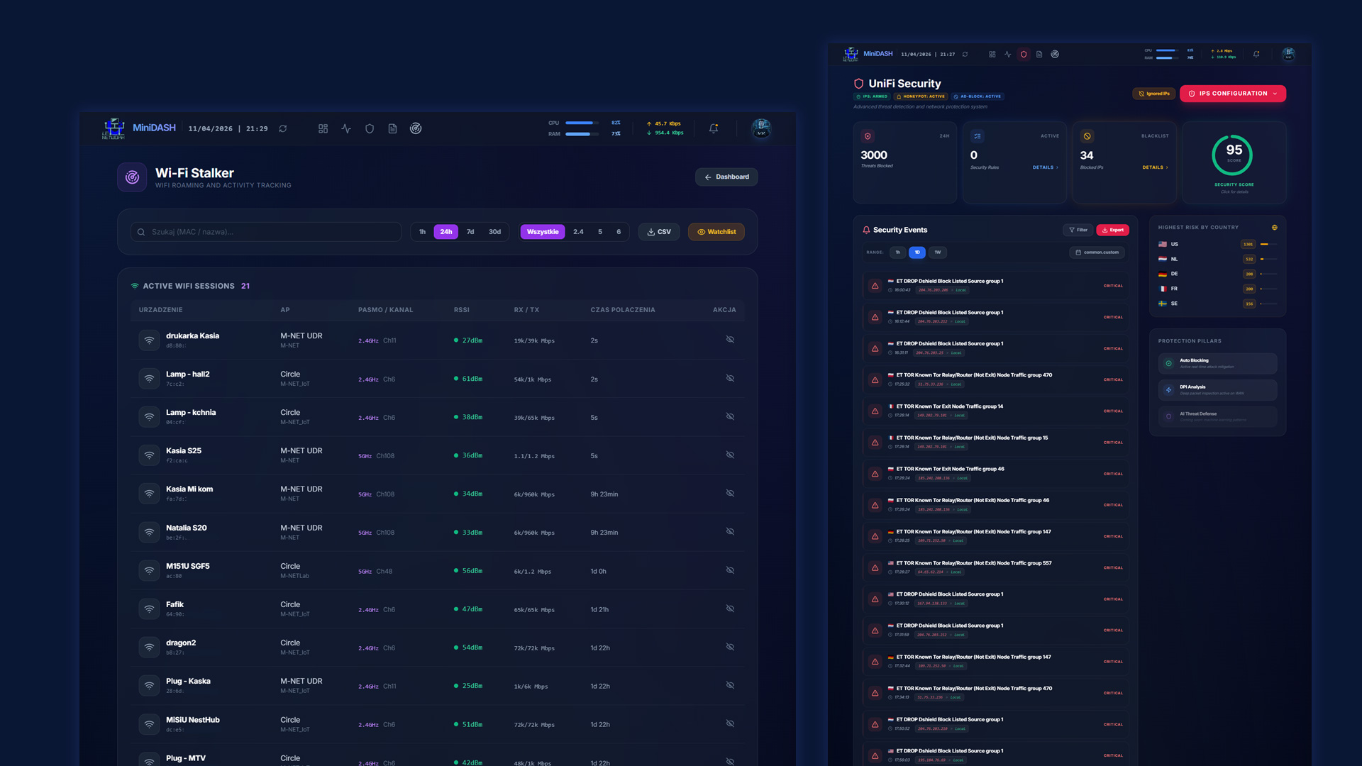The image size is (1362, 766).
Task: Click the refresh icon beside 21:29 time
Action: pyautogui.click(x=283, y=128)
